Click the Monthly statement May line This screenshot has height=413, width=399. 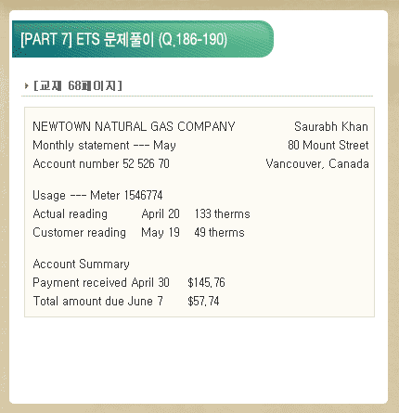pos(104,146)
